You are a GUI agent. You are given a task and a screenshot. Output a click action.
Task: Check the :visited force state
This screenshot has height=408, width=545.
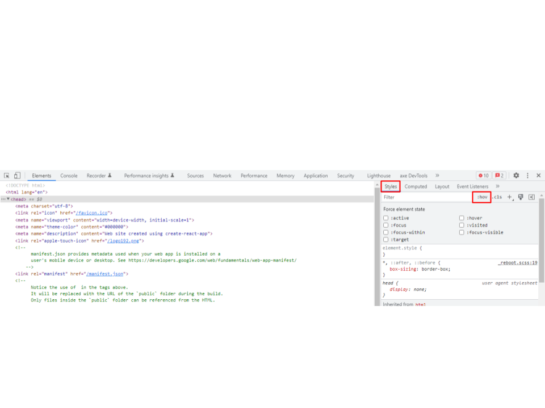462,225
